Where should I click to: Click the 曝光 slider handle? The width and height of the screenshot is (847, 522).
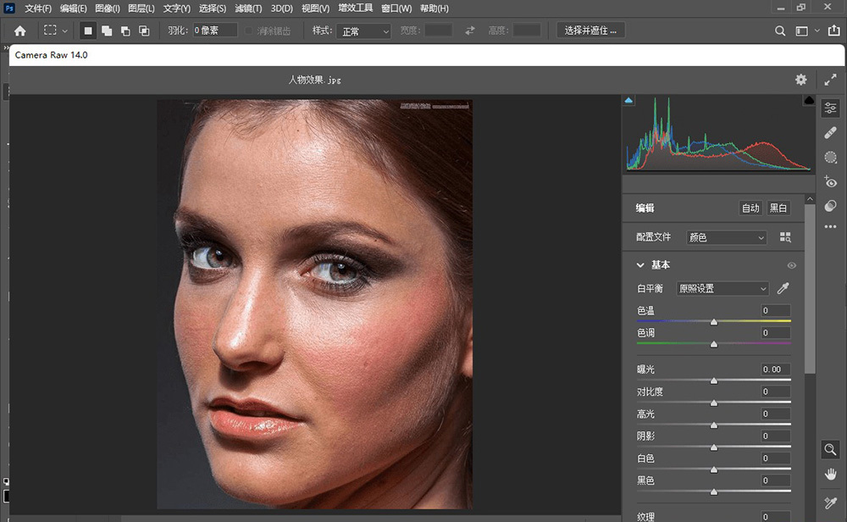(714, 380)
